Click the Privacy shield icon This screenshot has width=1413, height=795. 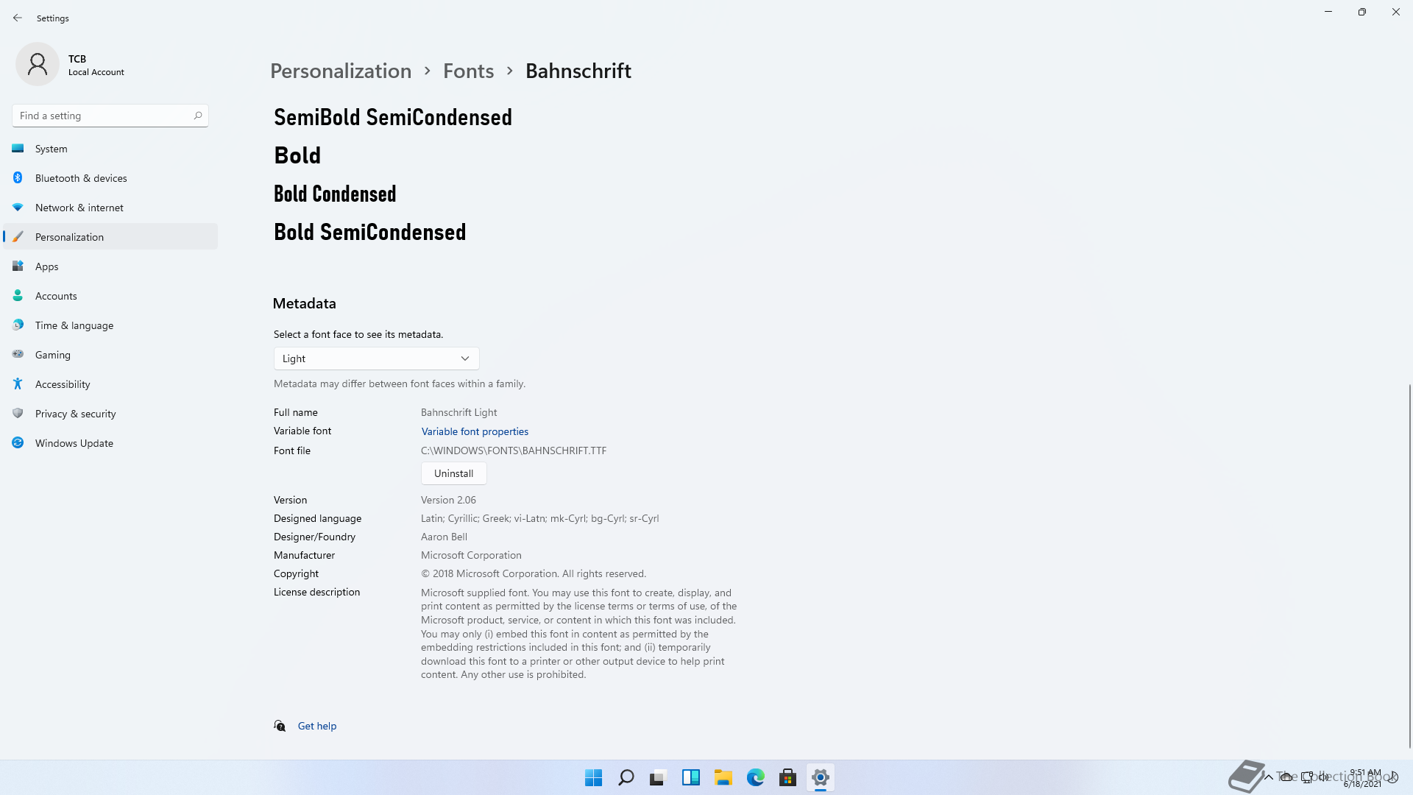click(x=18, y=413)
